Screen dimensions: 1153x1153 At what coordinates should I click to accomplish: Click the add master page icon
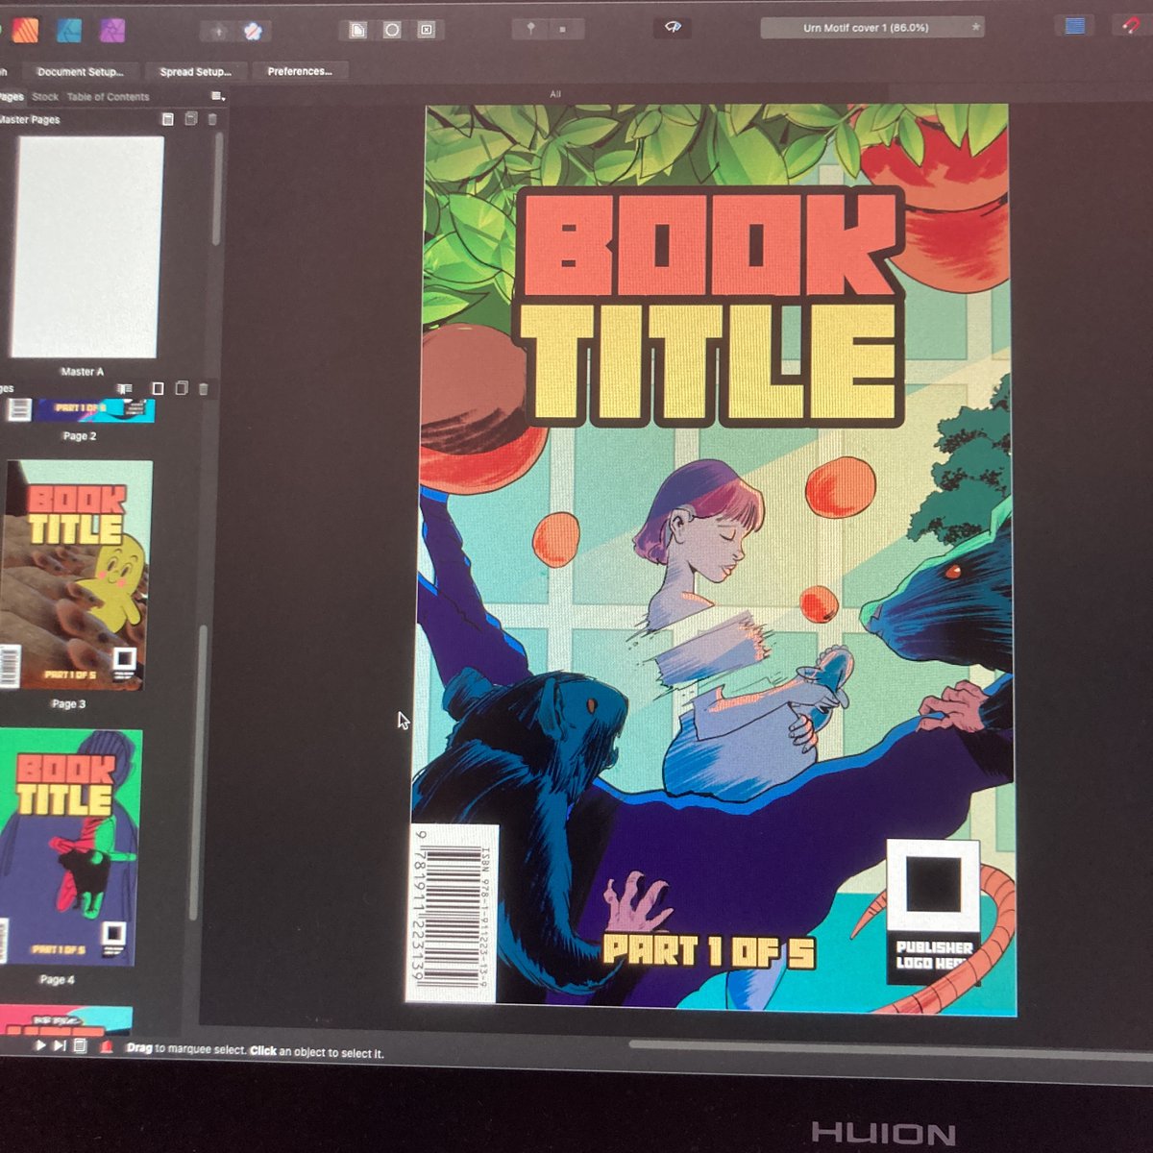pos(168,119)
